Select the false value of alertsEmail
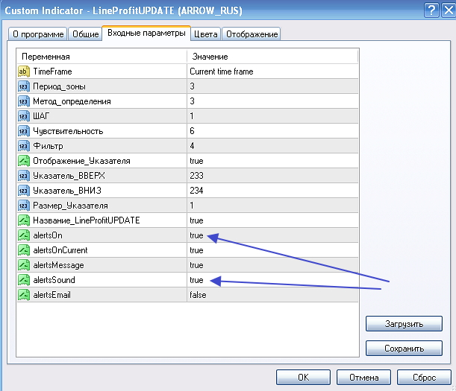Screen dimensions: 456x391 pyautogui.click(x=198, y=295)
